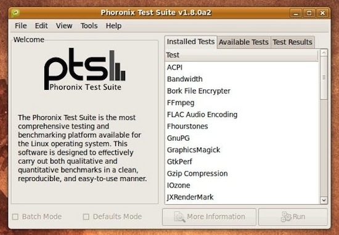Viewport: 339px width, 235px height.
Task: Toggle Defaults Mode checkbox
Action: pyautogui.click(x=86, y=217)
